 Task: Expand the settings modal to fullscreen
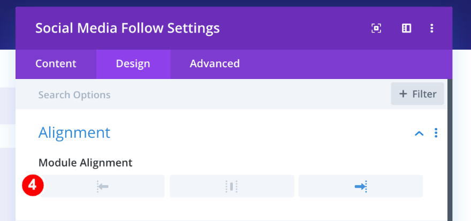[376, 28]
